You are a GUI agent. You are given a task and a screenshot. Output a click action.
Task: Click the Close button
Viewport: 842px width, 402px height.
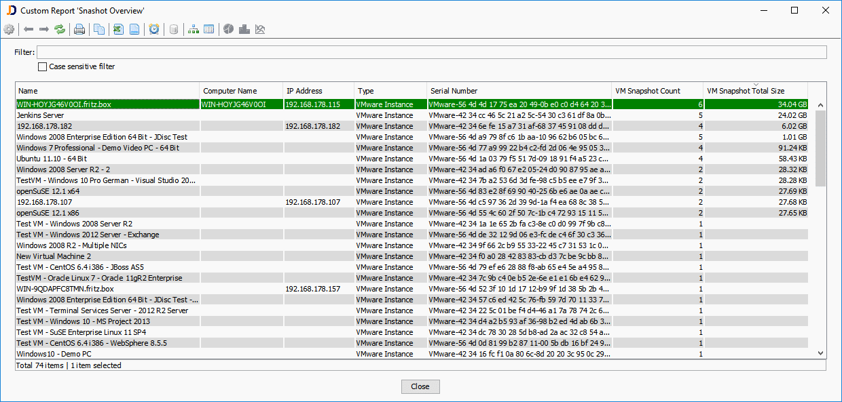click(x=420, y=386)
